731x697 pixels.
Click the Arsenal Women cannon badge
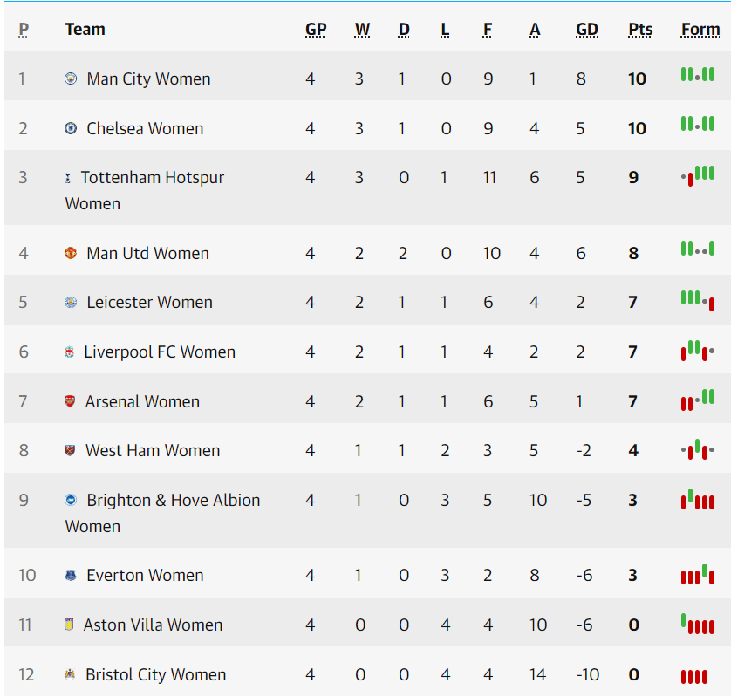pyautogui.click(x=70, y=401)
